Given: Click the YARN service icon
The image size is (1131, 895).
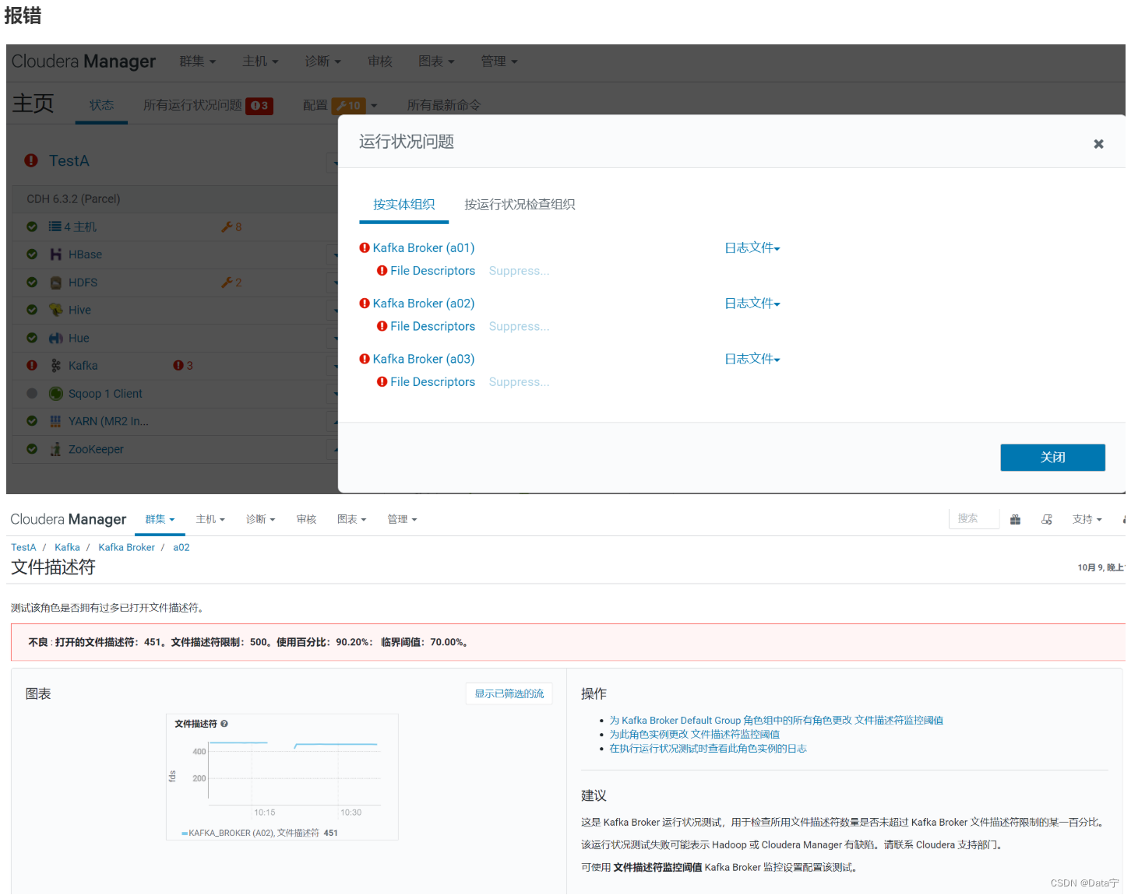Looking at the screenshot, I should point(55,421).
